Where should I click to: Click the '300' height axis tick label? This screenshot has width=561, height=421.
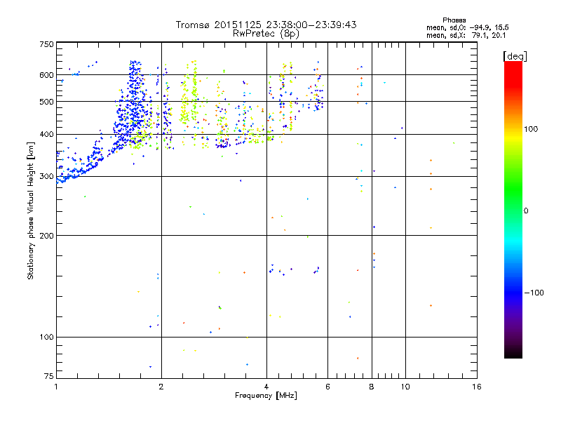click(46, 177)
